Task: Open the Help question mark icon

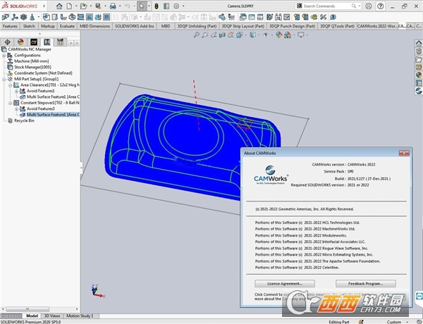Action: click(381, 6)
